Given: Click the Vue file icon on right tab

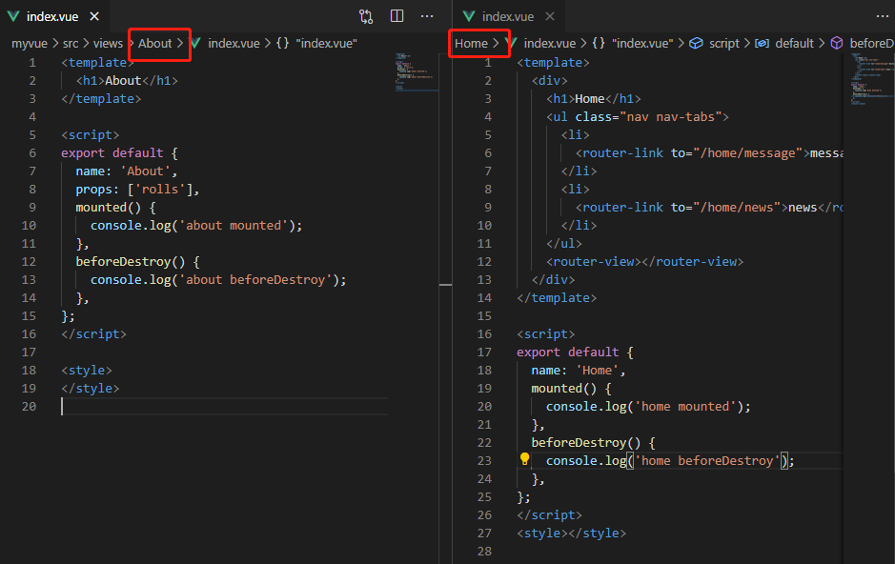Looking at the screenshot, I should click(x=469, y=16).
